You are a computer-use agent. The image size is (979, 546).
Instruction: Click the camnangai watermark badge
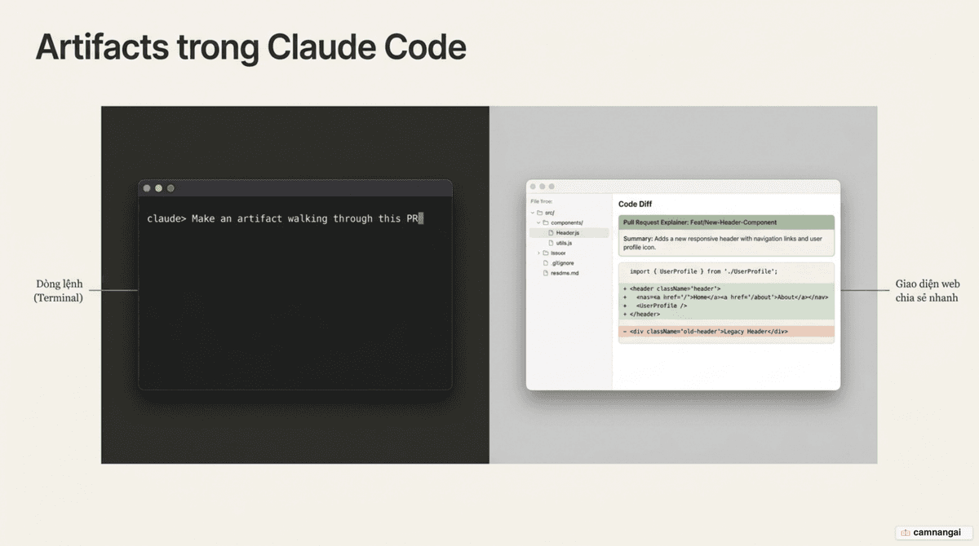tap(932, 532)
